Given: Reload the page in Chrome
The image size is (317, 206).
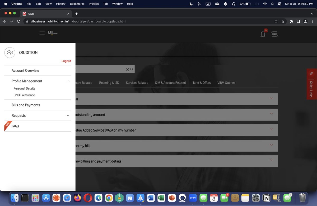Looking at the screenshot, I should coord(18,21).
